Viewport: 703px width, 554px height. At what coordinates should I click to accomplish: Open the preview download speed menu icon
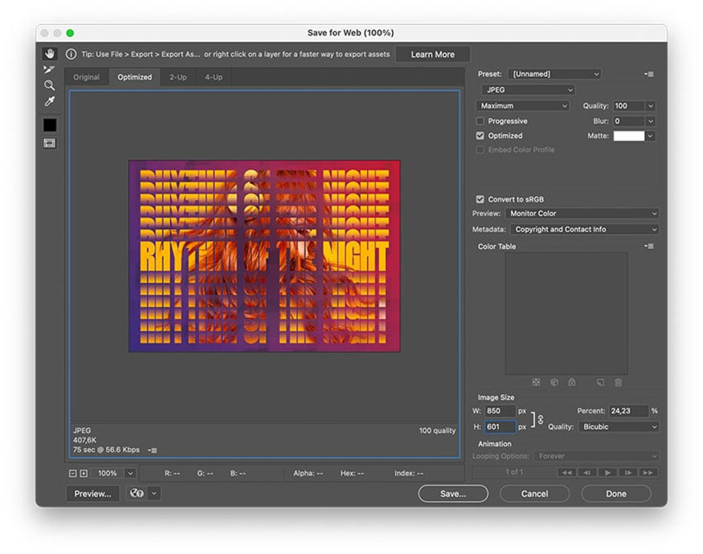click(153, 450)
